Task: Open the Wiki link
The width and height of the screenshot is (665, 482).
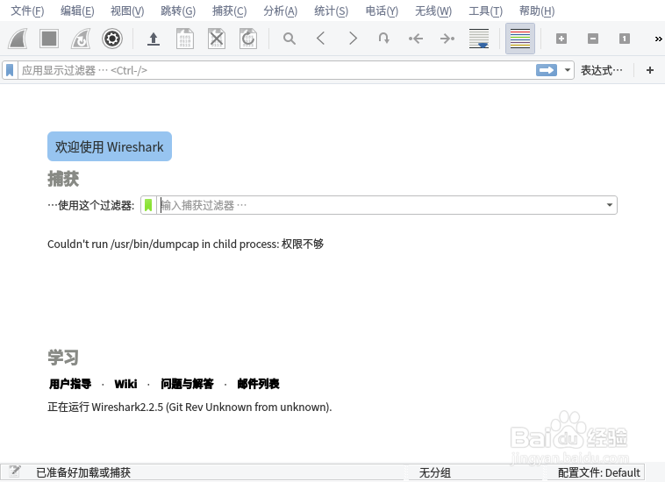Action: point(125,384)
